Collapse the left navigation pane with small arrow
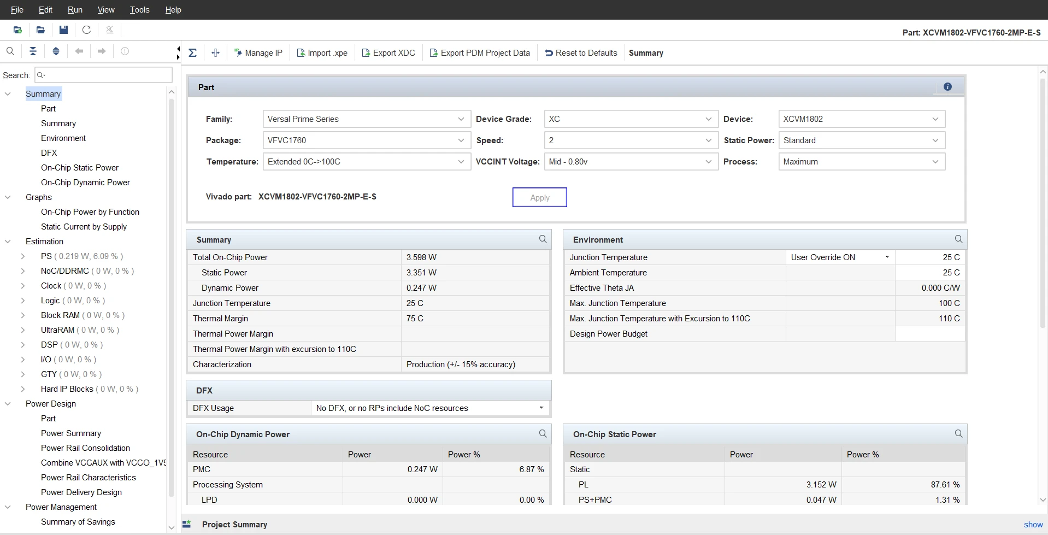The width and height of the screenshot is (1048, 535). coord(178,49)
